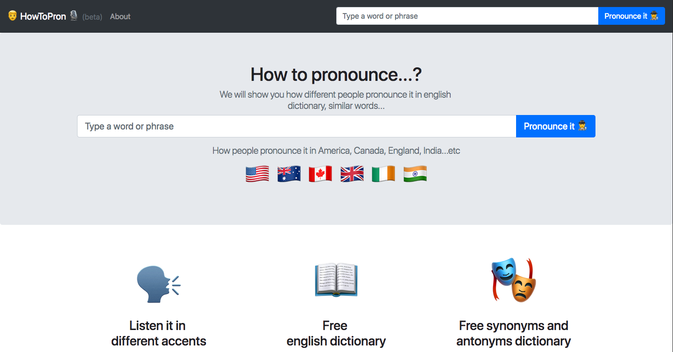This screenshot has width=673, height=352.
Task: Click the Listen it in different accents label
Action: (158, 333)
